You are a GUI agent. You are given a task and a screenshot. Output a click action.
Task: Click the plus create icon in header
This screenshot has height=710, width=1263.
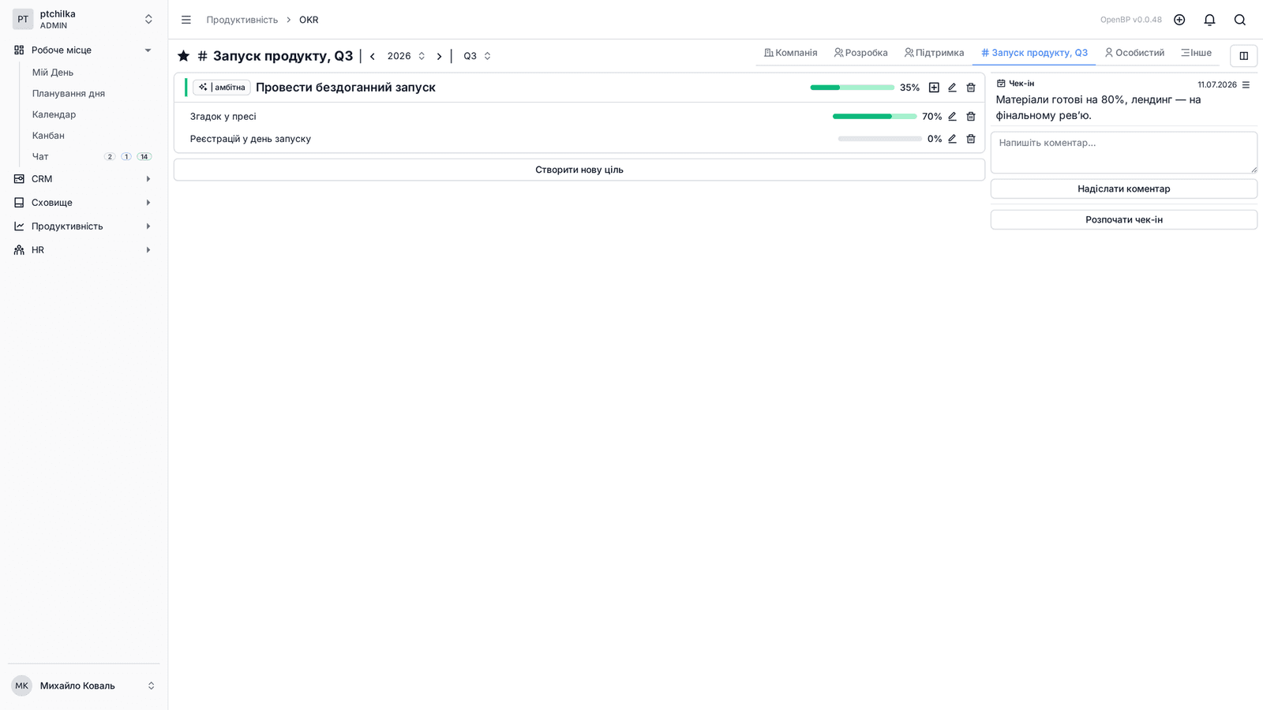point(1179,20)
